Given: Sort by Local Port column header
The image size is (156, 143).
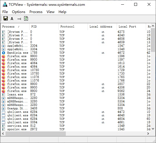Looking at the screenshot, I should 131,27.
